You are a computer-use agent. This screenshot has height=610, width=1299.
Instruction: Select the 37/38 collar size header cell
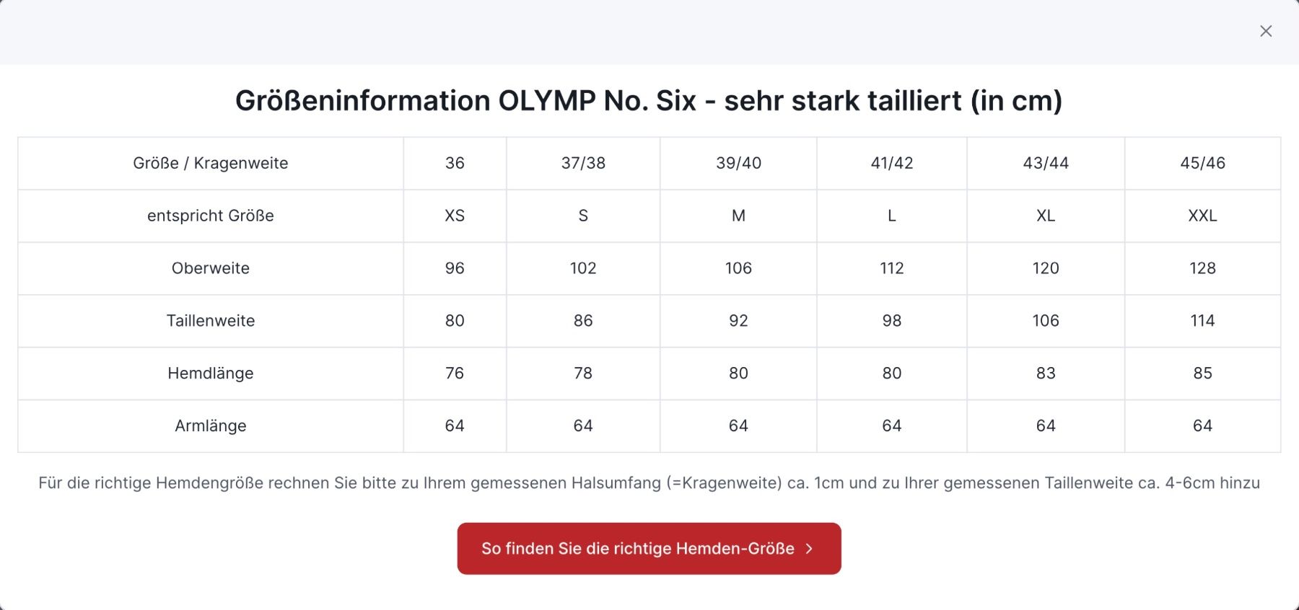(583, 163)
